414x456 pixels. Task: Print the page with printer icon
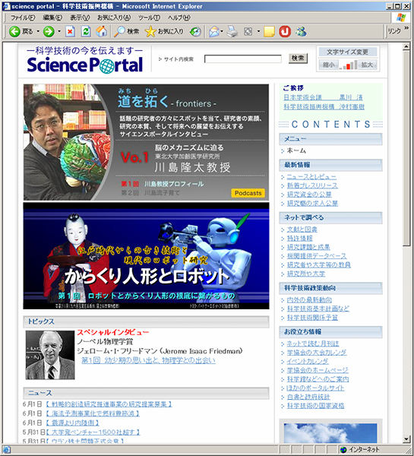click(232, 31)
